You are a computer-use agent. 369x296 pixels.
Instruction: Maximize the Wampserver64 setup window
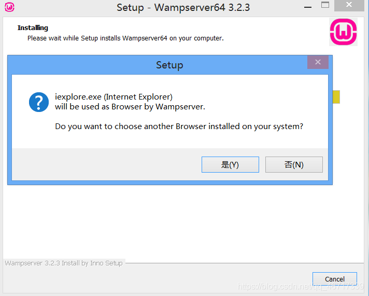click(x=325, y=5)
